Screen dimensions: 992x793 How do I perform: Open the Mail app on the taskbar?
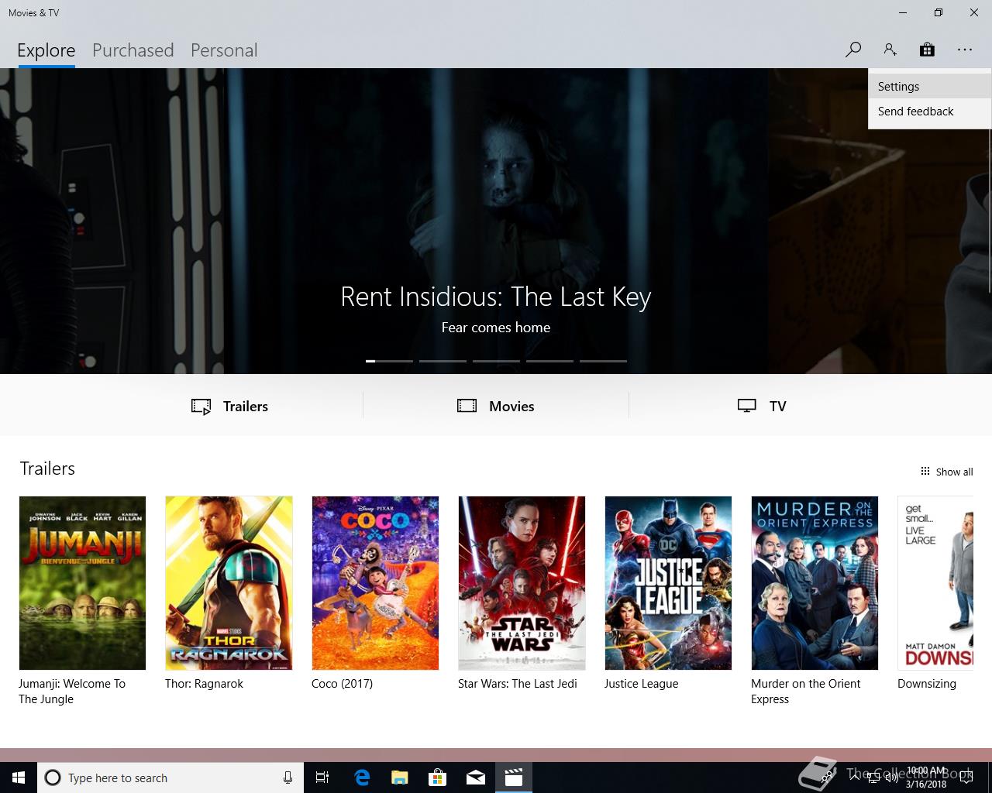[476, 778]
